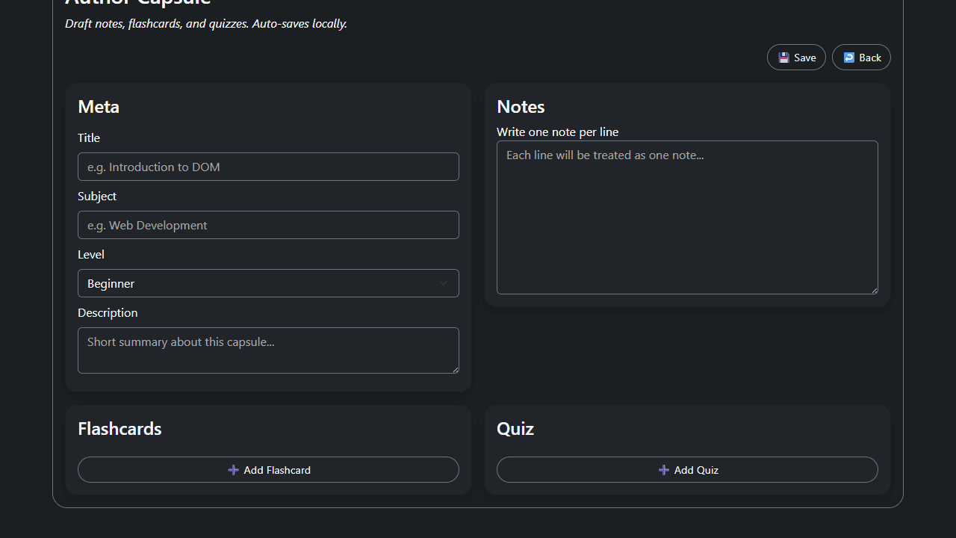Screen dimensions: 956x538
Task: Click the Description field label
Action: click(108, 312)
